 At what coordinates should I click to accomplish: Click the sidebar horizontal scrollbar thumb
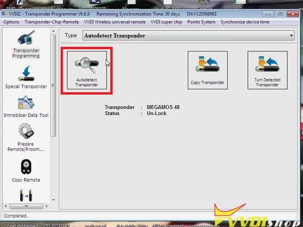click(x=27, y=206)
